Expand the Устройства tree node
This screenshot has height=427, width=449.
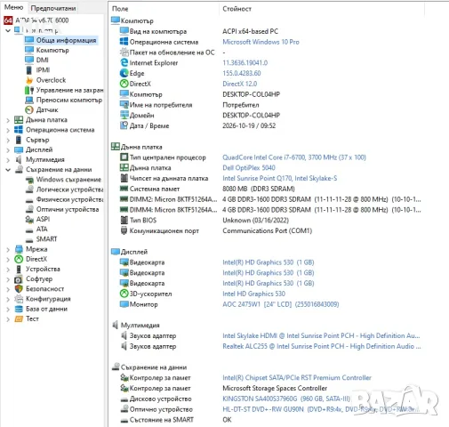tap(8, 270)
